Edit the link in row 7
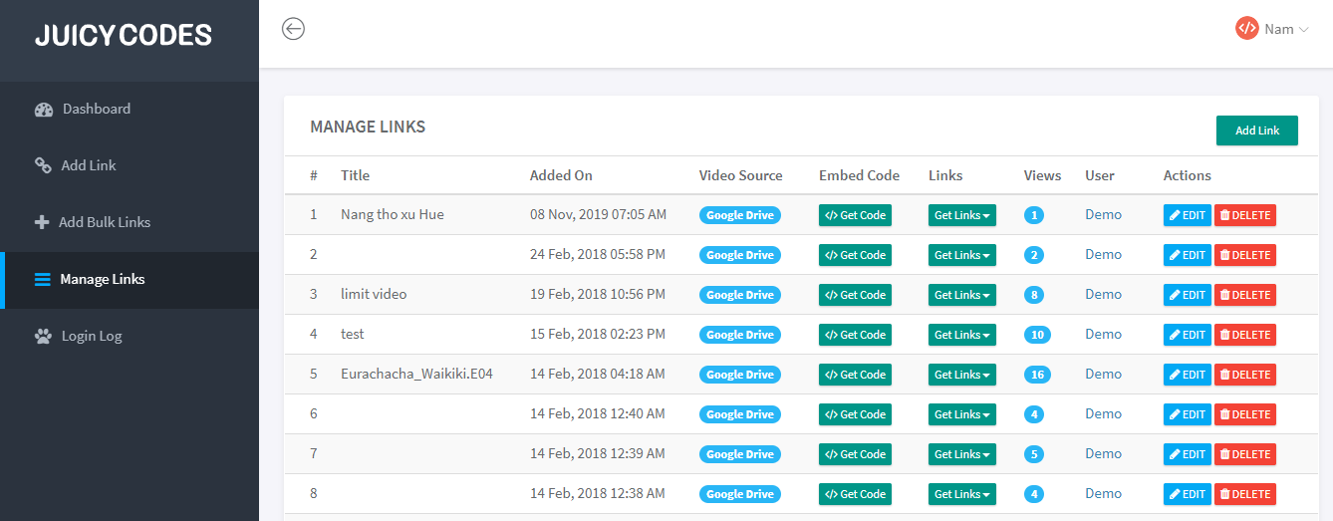This screenshot has height=521, width=1333. pyautogui.click(x=1188, y=454)
